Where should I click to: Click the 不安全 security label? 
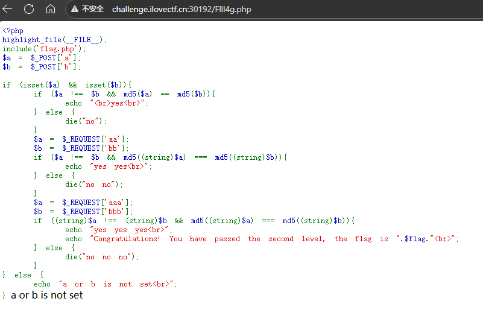coord(93,9)
